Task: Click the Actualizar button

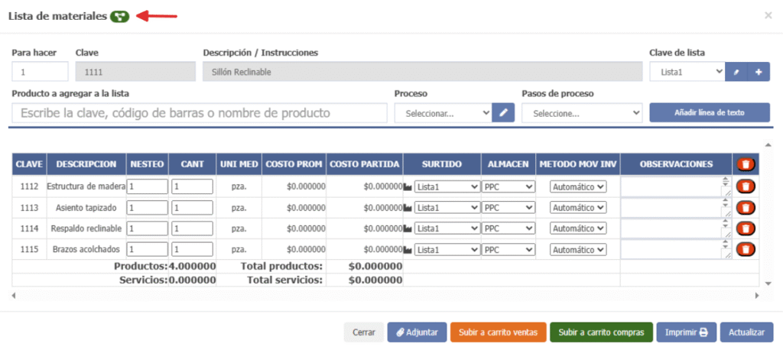Action: click(746, 332)
